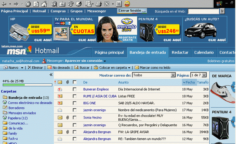Open the Nuevo dropdown arrow
Viewport: 236px width, 144px height.
click(22, 68)
